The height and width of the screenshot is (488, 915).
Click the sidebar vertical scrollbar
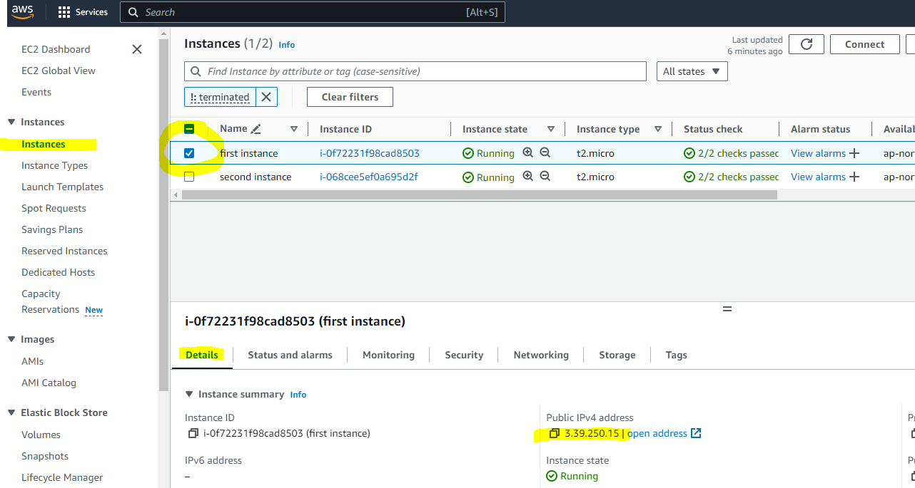point(163,214)
